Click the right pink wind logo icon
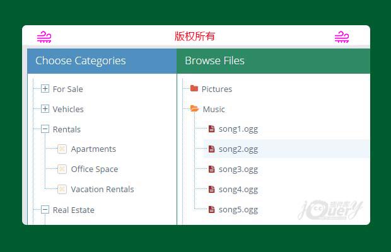 pos(342,37)
